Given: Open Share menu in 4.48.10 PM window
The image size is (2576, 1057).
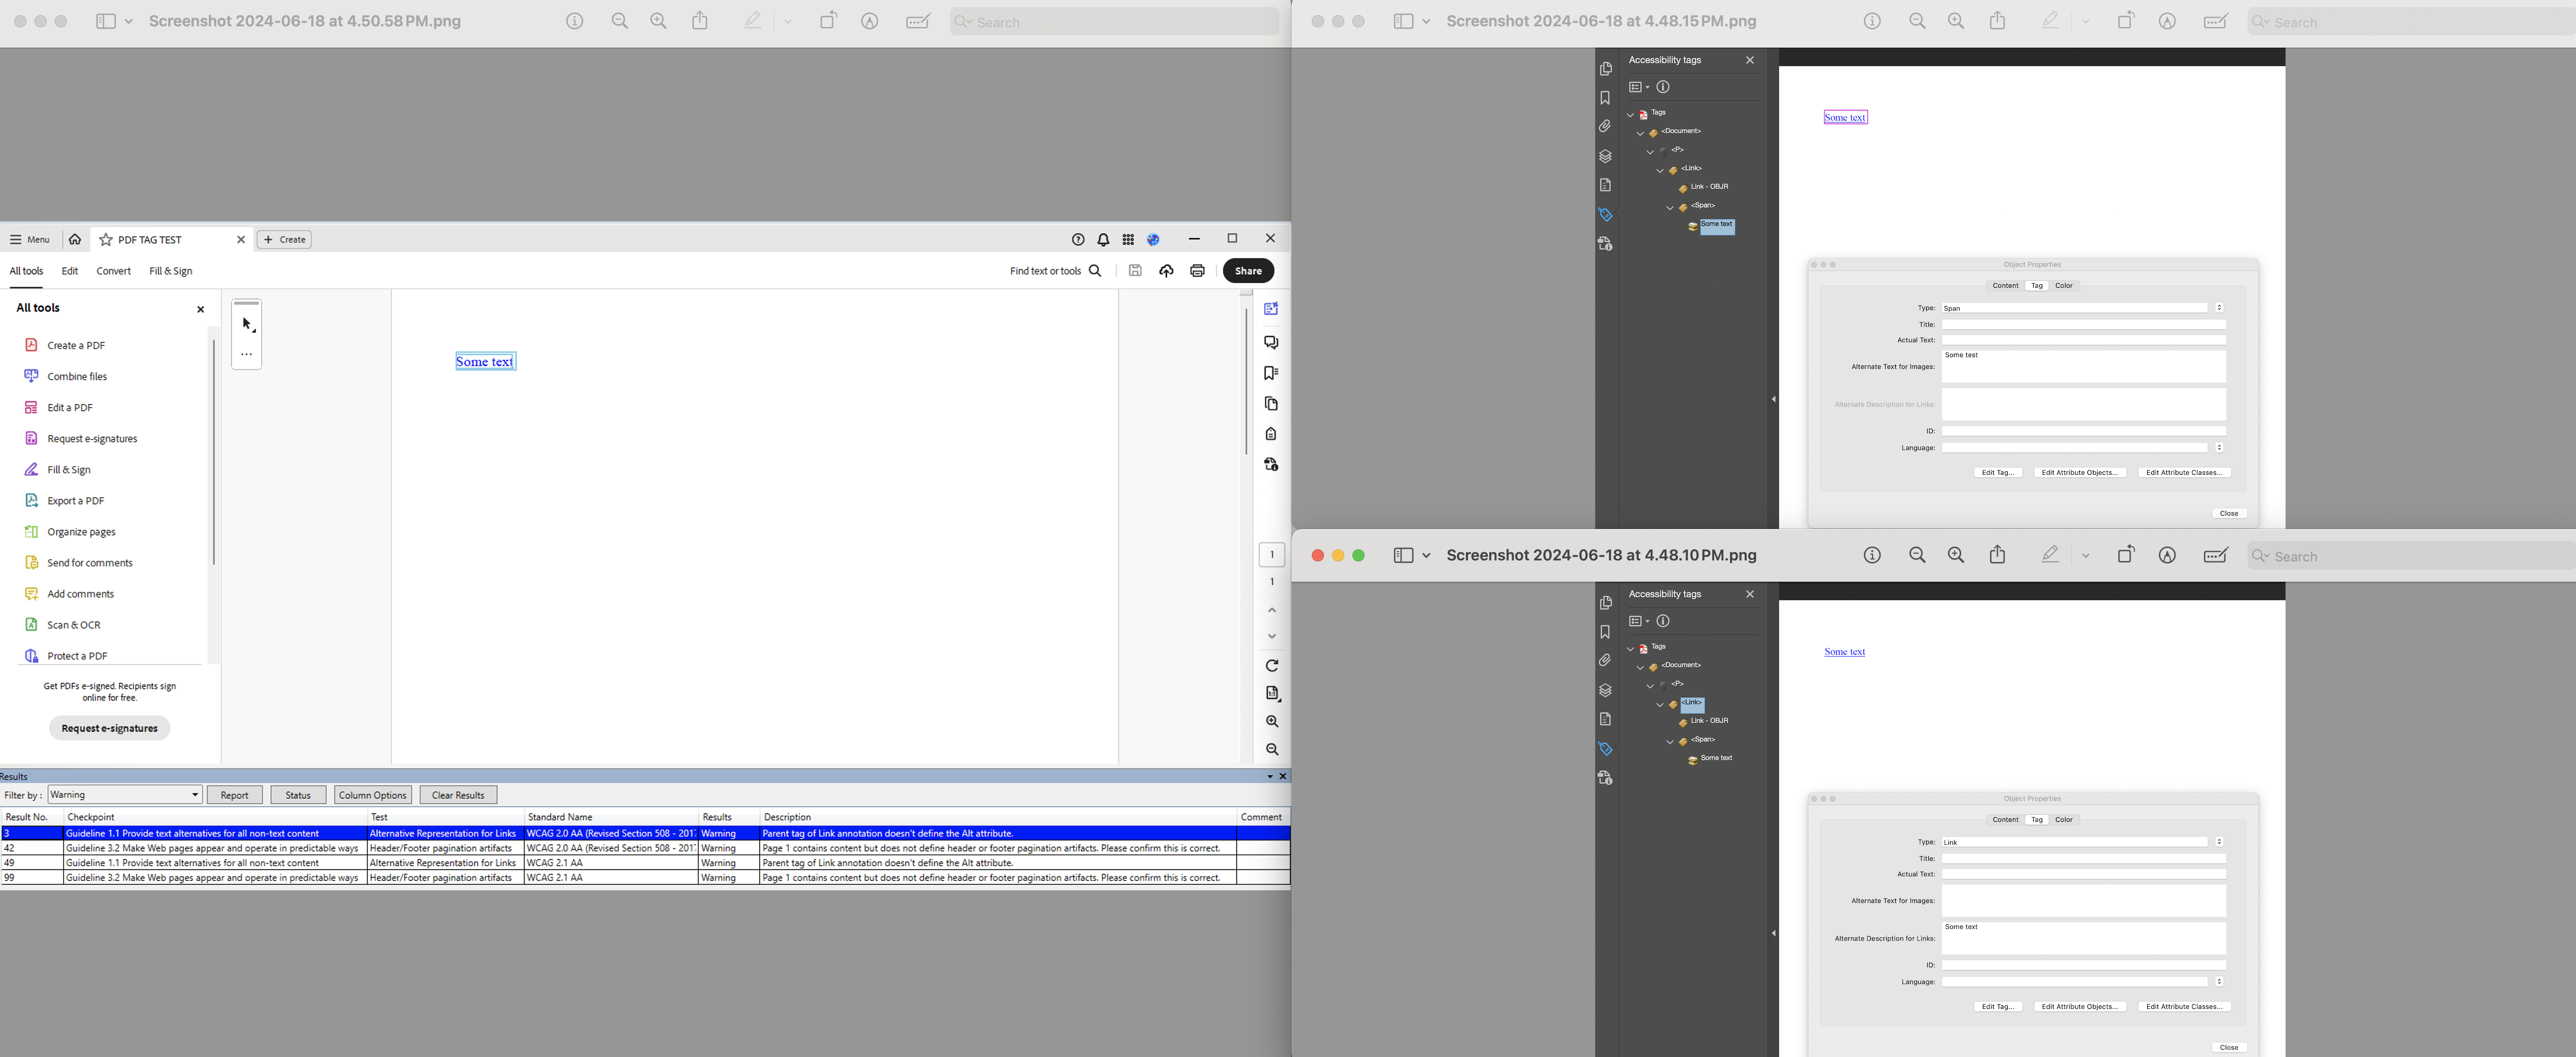Looking at the screenshot, I should pos(1997,555).
